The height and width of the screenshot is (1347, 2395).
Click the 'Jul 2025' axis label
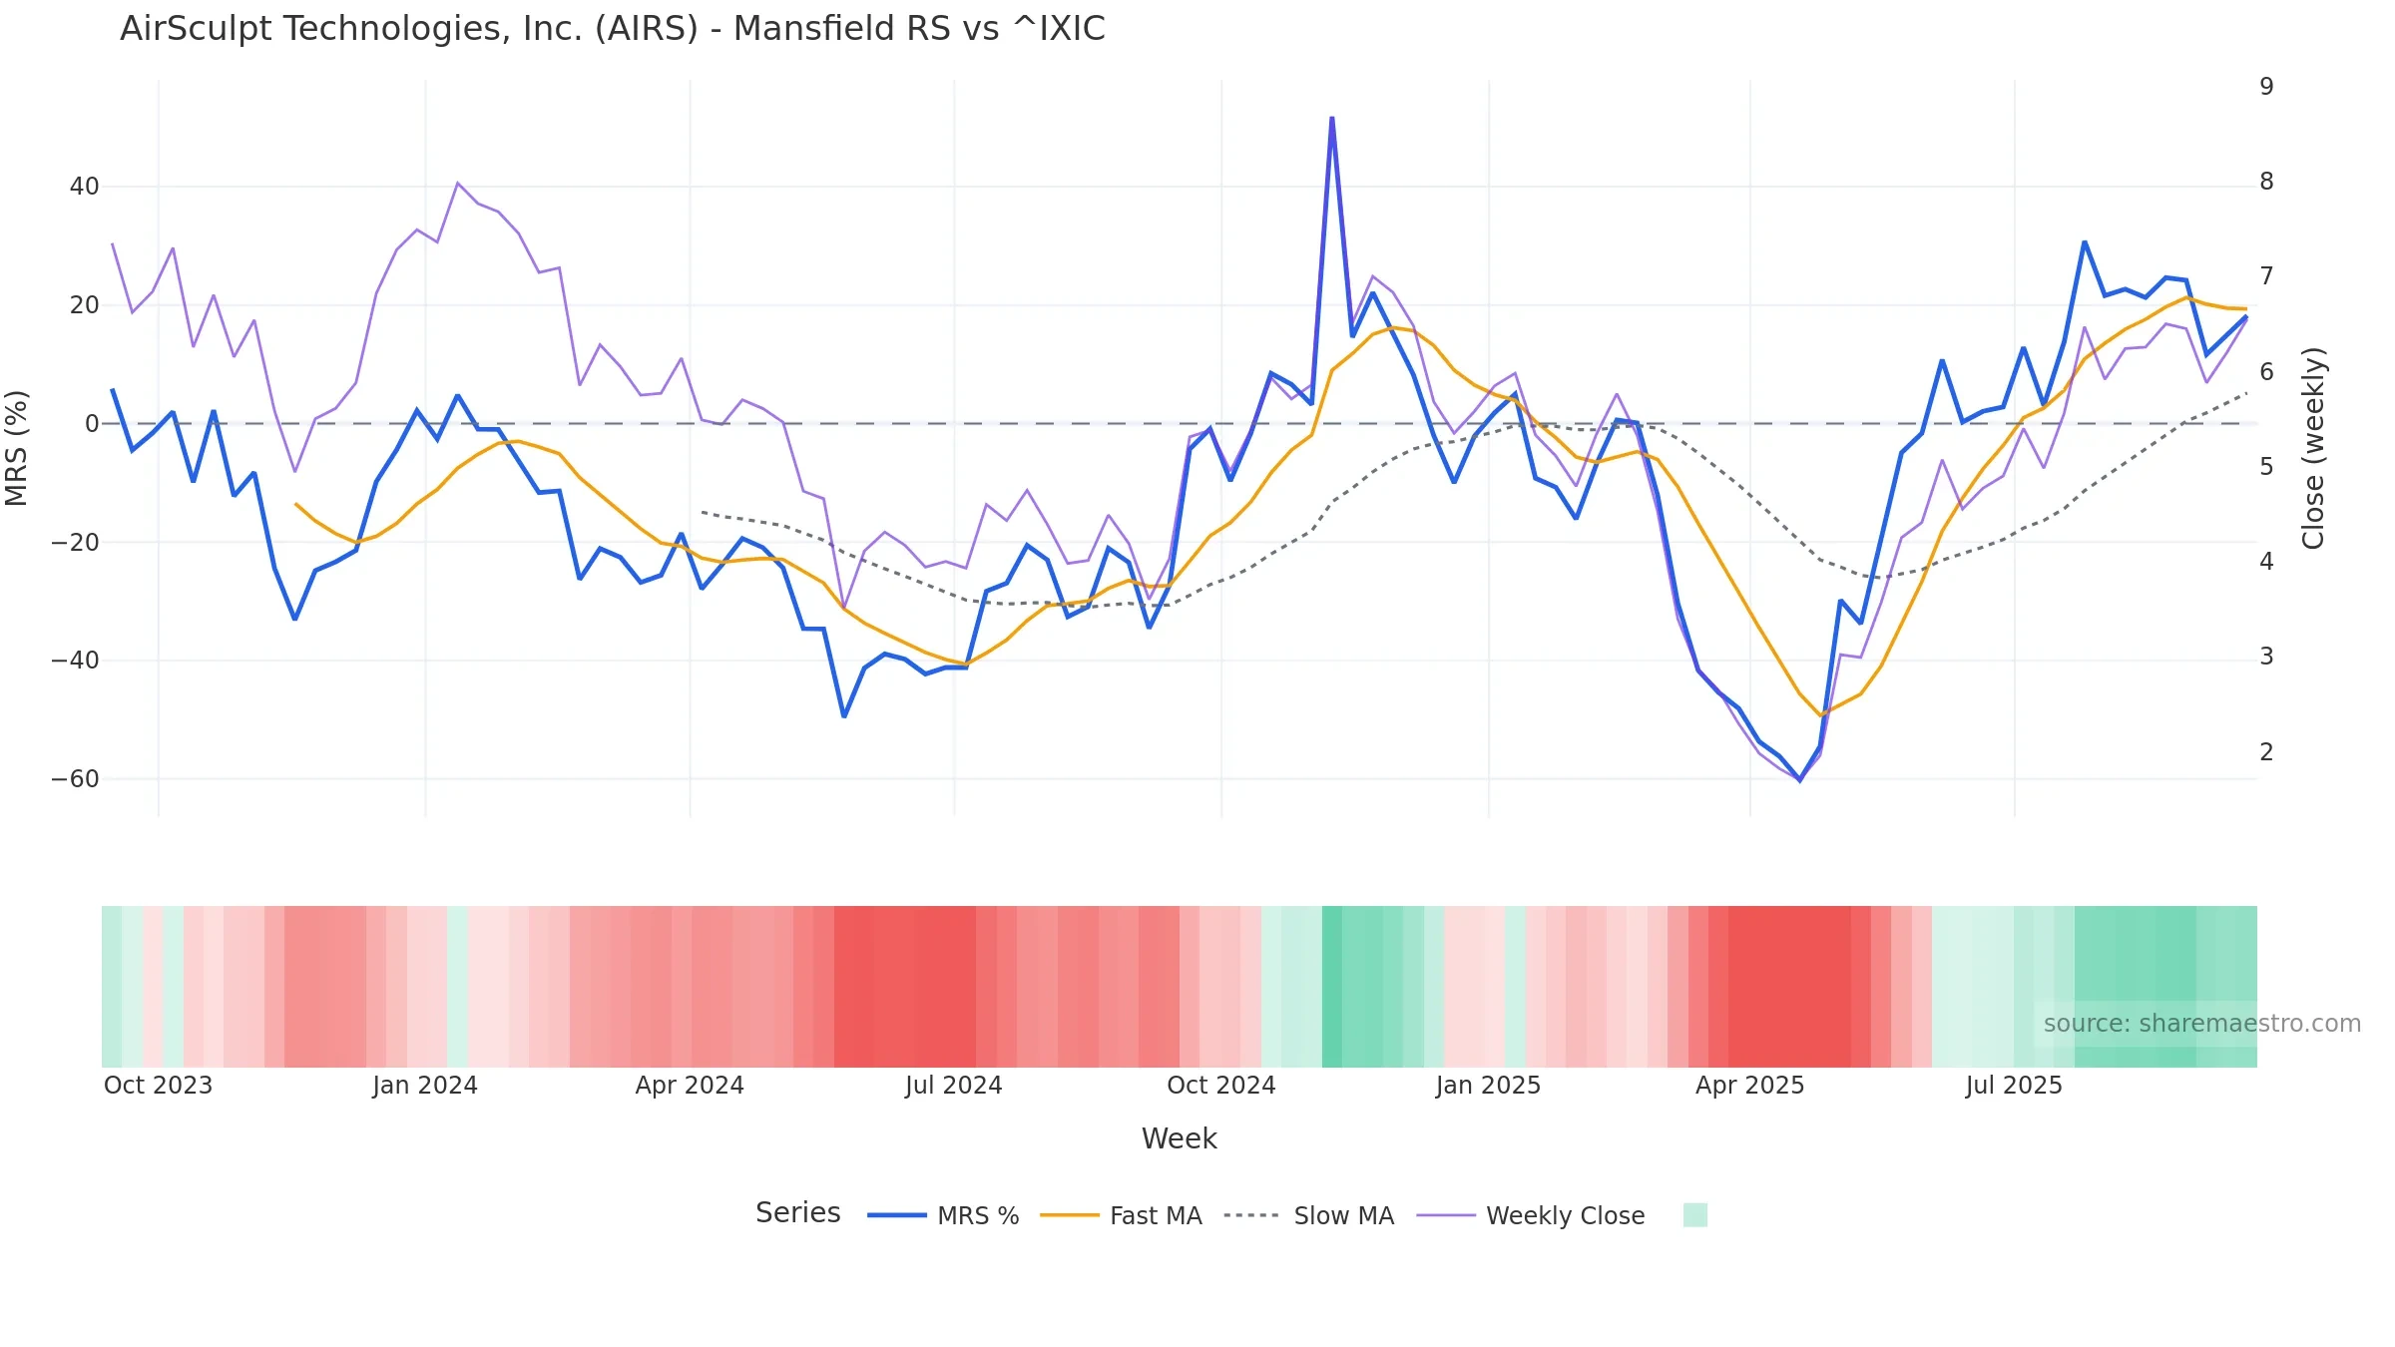coord(2014,1085)
